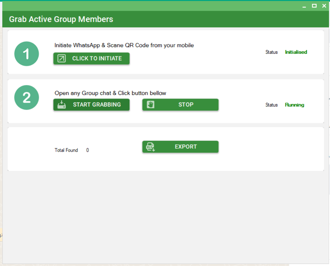Click the 'Open any Group chat' instruction text
This screenshot has height=266, width=330.
click(x=110, y=93)
